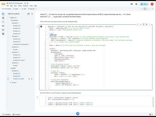
Task: Add a new Section in contents
Action: pos(13,83)
